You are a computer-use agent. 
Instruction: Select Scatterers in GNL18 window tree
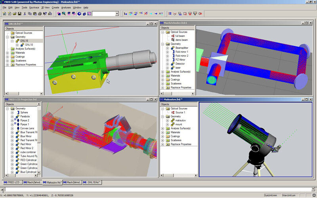(x=21, y=61)
